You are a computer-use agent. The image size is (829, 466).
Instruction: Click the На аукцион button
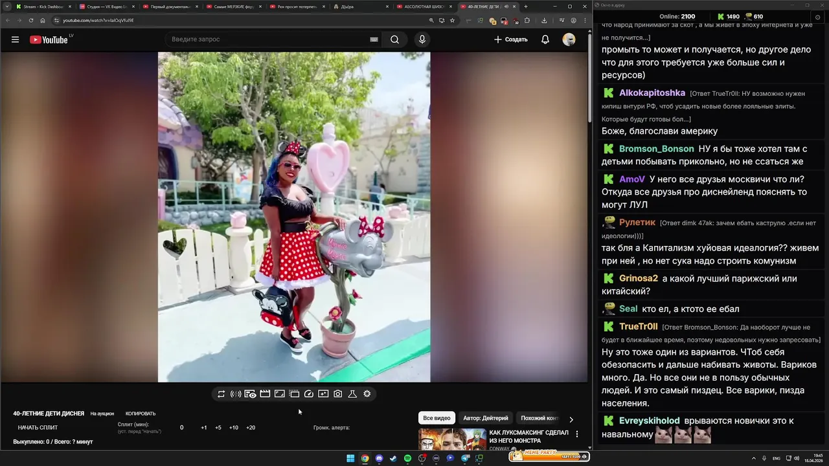click(102, 414)
